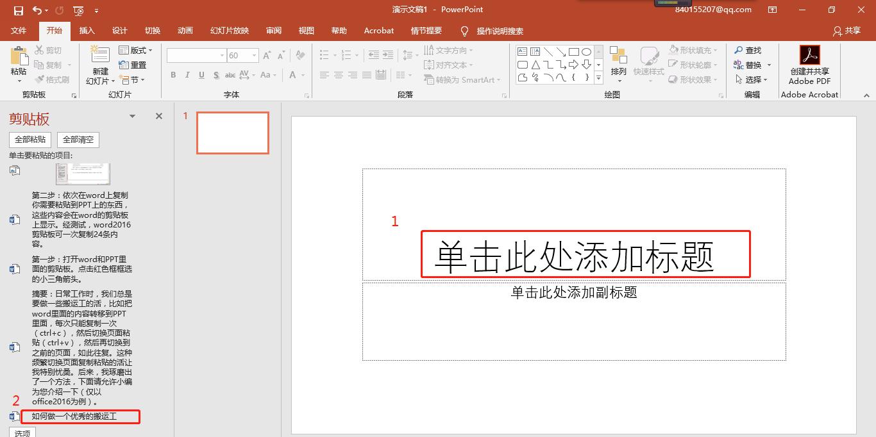This screenshot has height=437, width=876.
Task: Select the Rectangle shape tool
Action: point(574,51)
